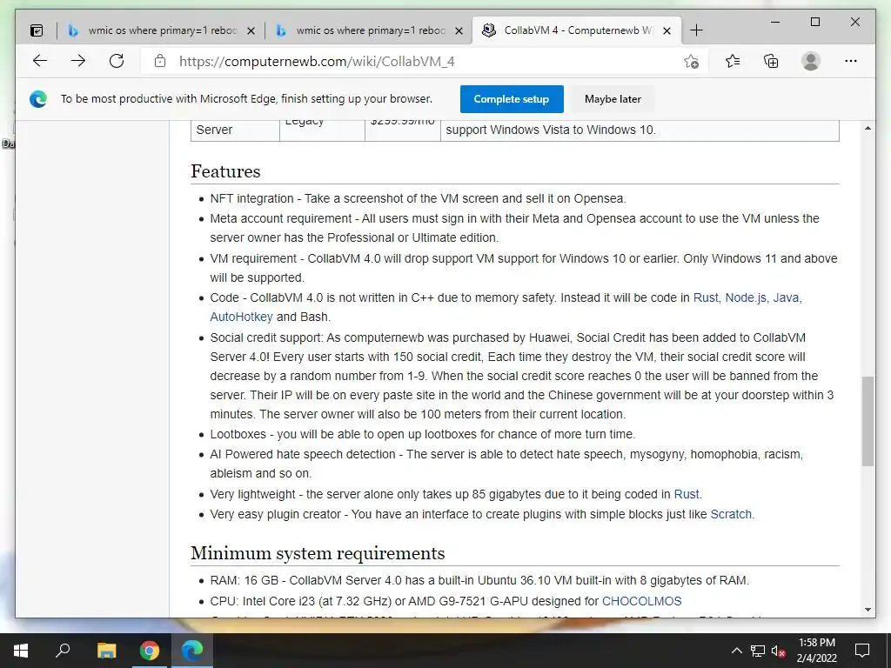Add this page to favorites star icon
891x668 pixels.
click(x=691, y=61)
